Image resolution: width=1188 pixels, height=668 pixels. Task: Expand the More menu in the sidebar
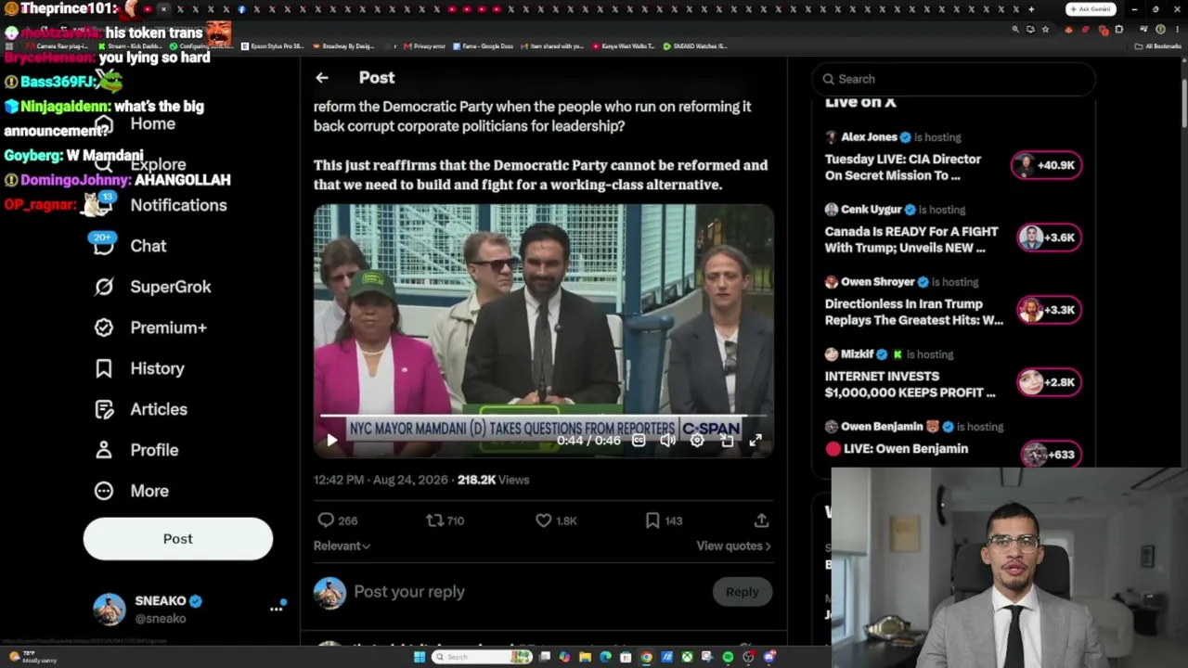(132, 491)
